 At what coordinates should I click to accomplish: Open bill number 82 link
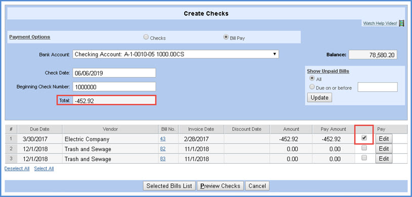[x=162, y=149]
